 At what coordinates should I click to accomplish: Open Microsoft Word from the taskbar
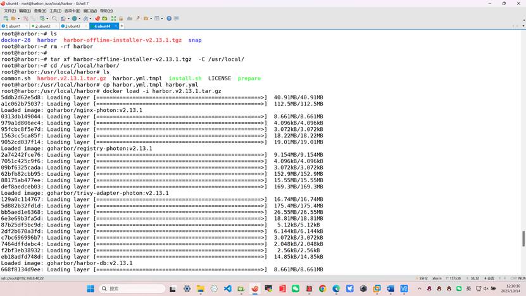coord(391,288)
